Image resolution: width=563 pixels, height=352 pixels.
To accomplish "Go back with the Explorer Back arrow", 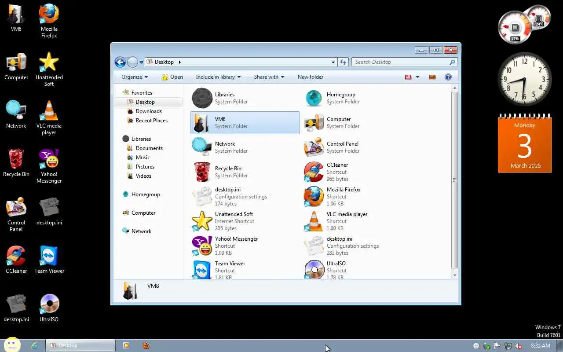I will point(120,62).
